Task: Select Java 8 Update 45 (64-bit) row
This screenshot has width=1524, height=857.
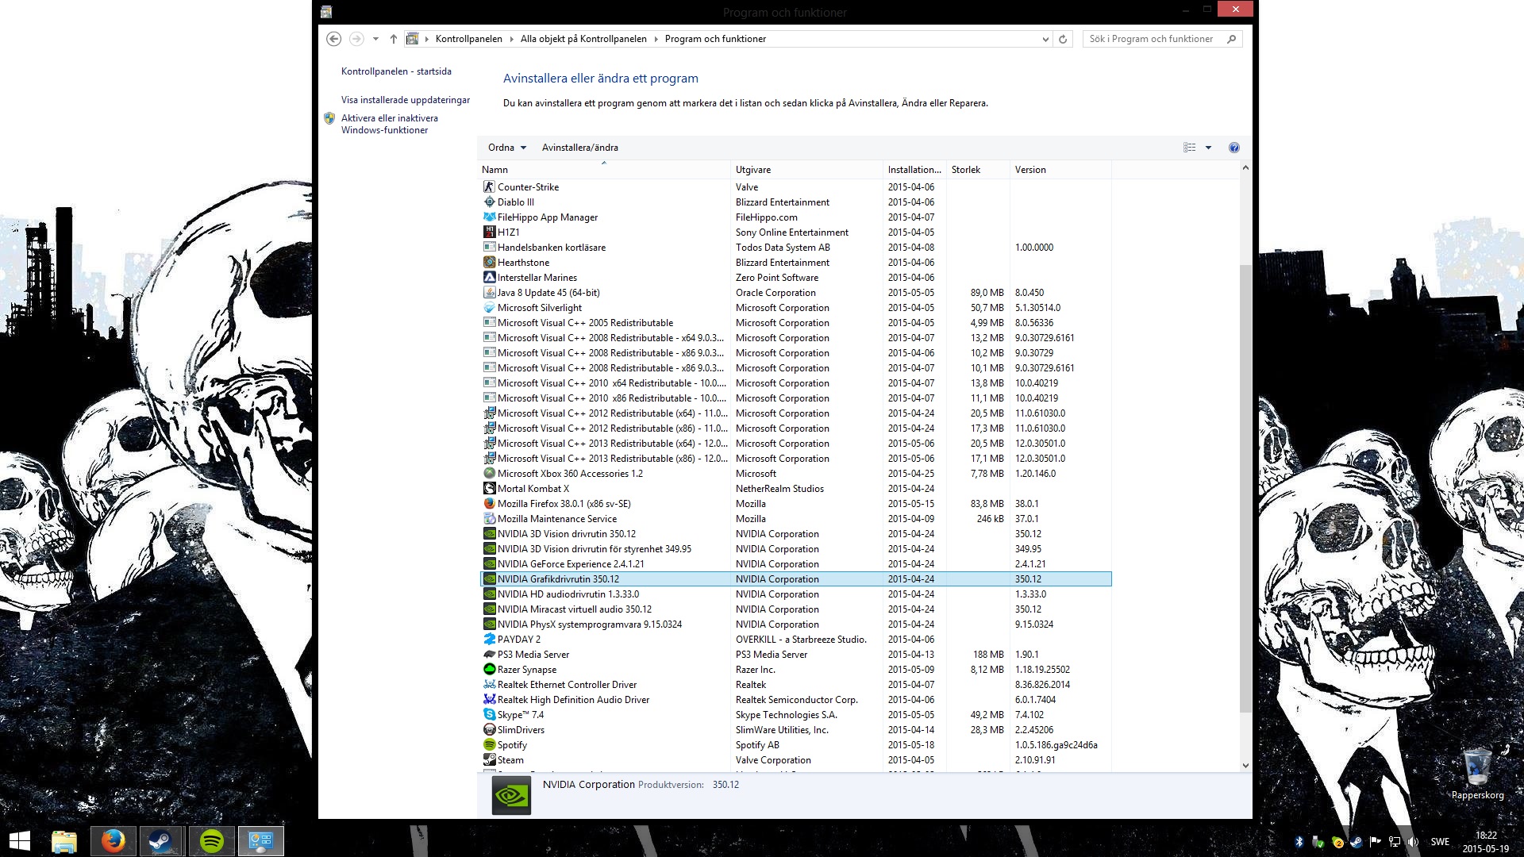Action: tap(795, 293)
